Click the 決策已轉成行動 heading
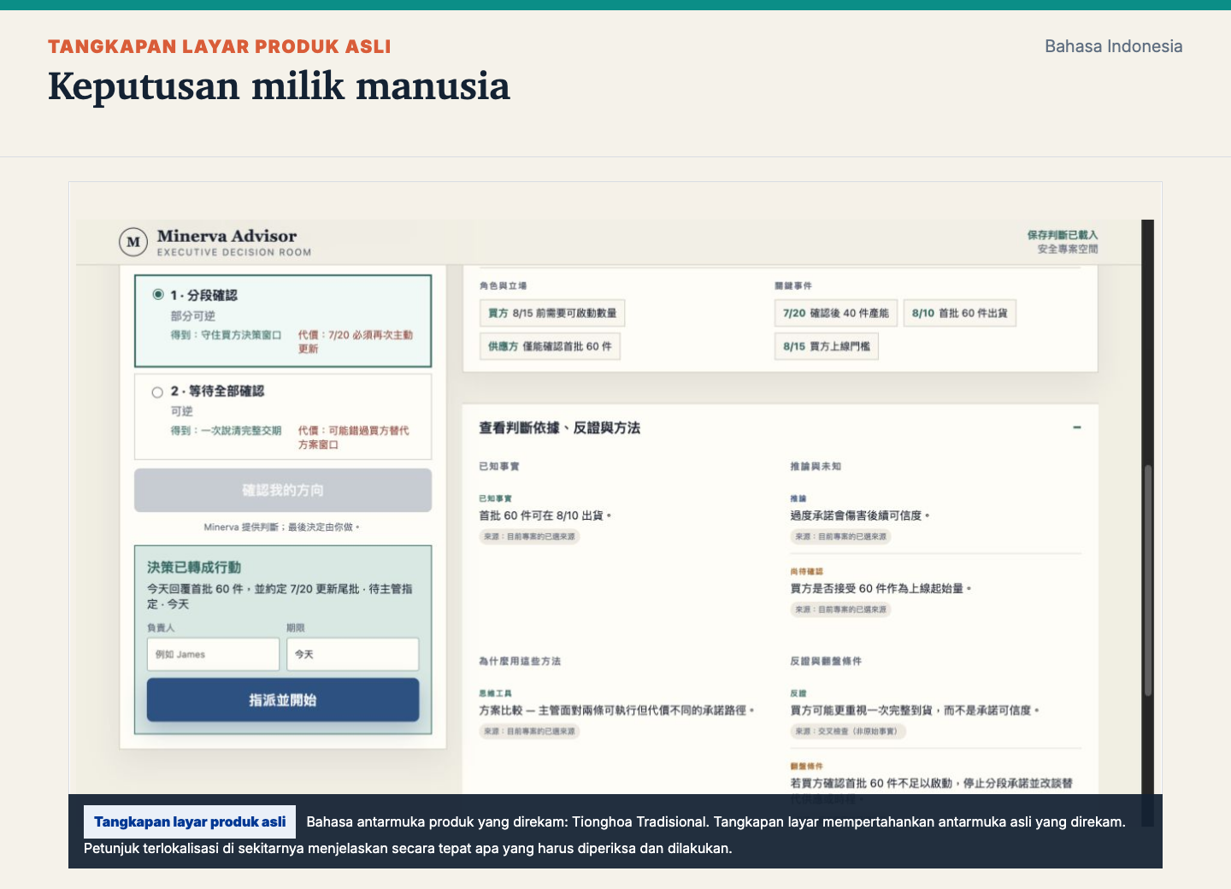 (194, 567)
